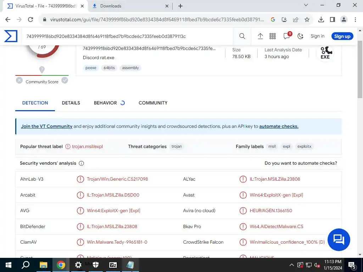Viewport: 363px width, 272px height.
Task: Click the muted volume tray icon
Action: tap(317, 265)
